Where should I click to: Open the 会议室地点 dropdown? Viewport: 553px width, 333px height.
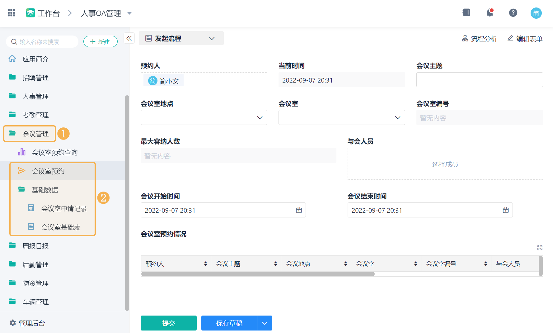click(260, 117)
